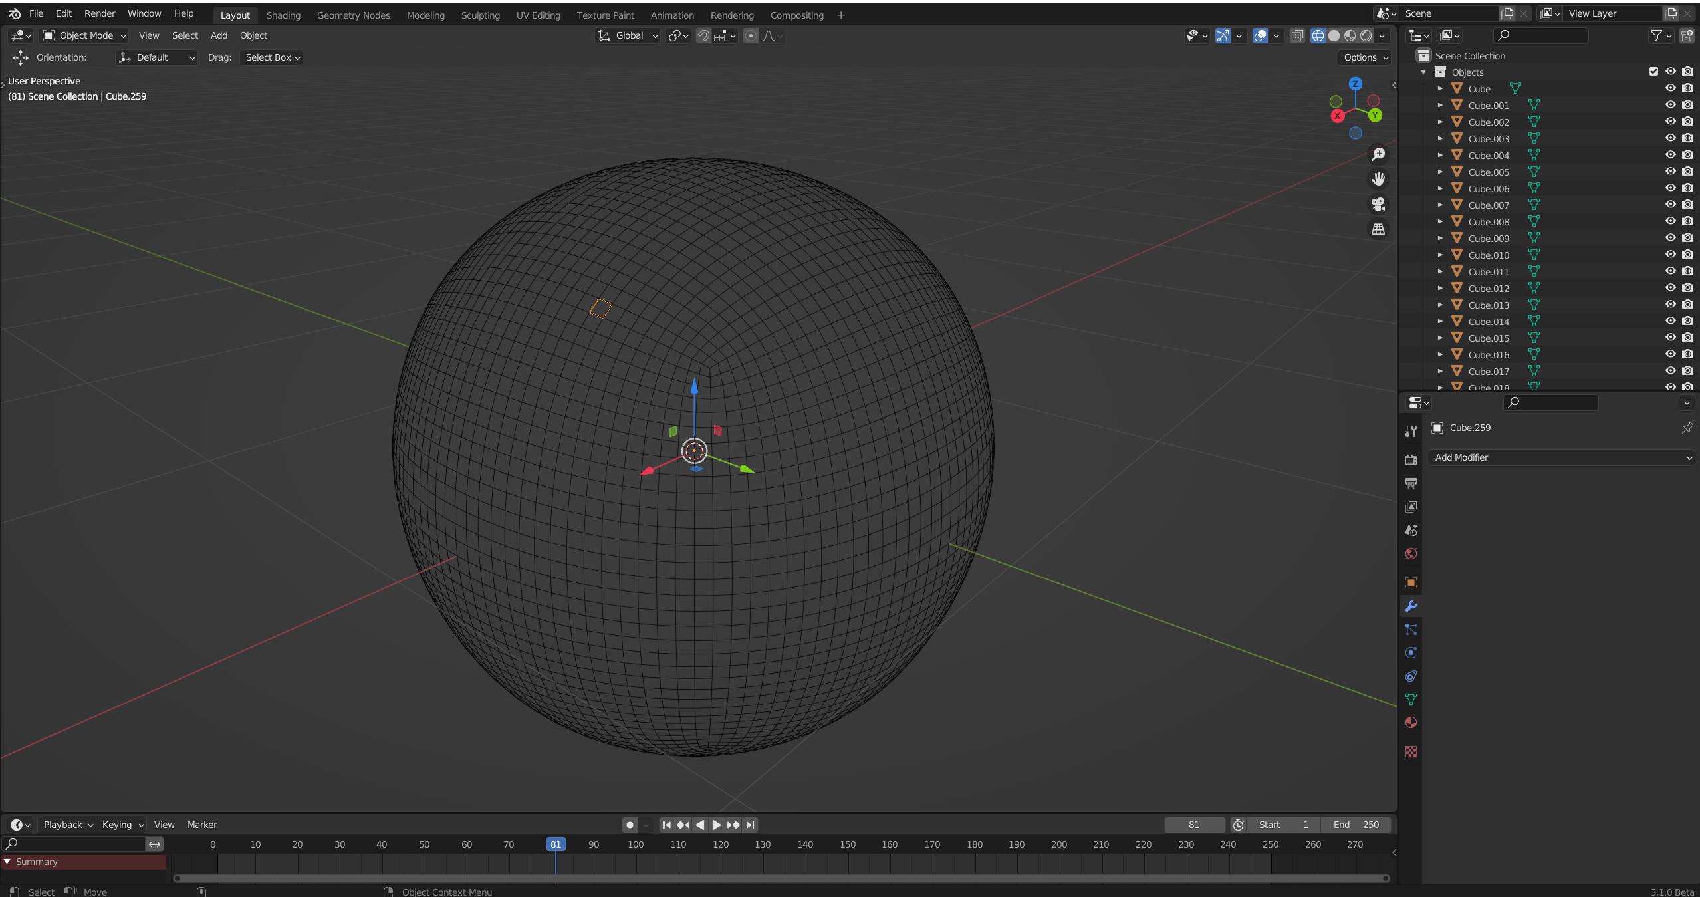Screen dimensions: 1700x897
Task: Open the Texture Properties checkered icon
Action: coord(1412,752)
